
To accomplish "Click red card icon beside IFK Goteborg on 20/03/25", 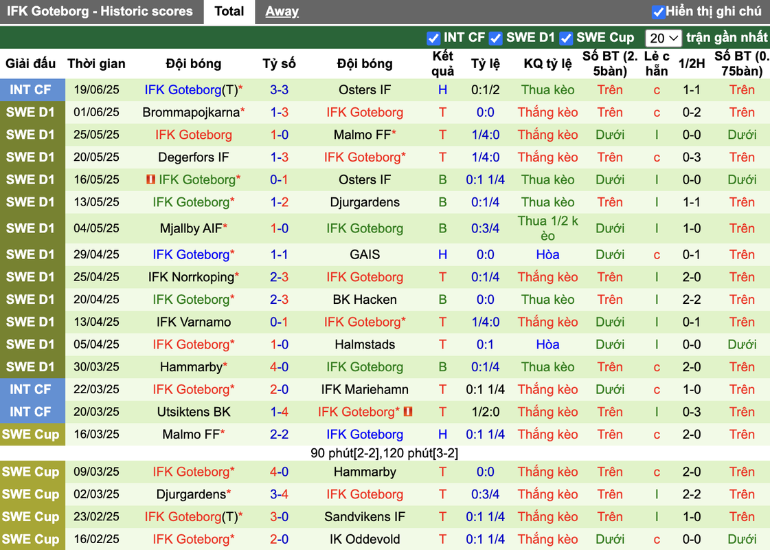I will [x=407, y=412].
